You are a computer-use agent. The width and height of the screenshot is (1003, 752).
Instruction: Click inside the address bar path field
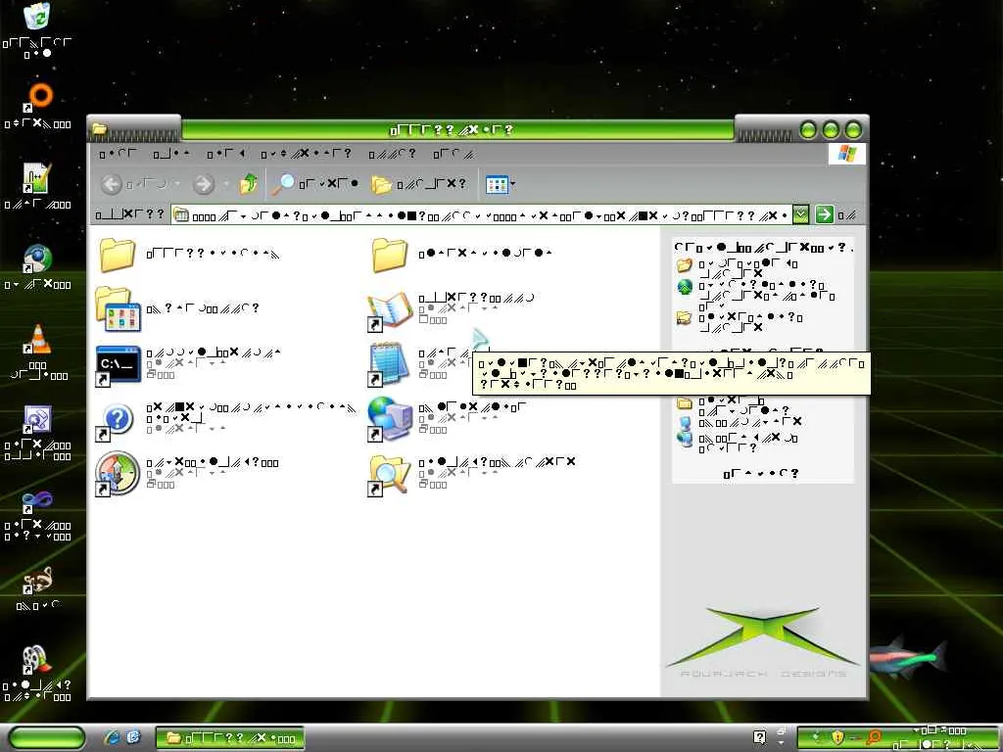(482, 214)
